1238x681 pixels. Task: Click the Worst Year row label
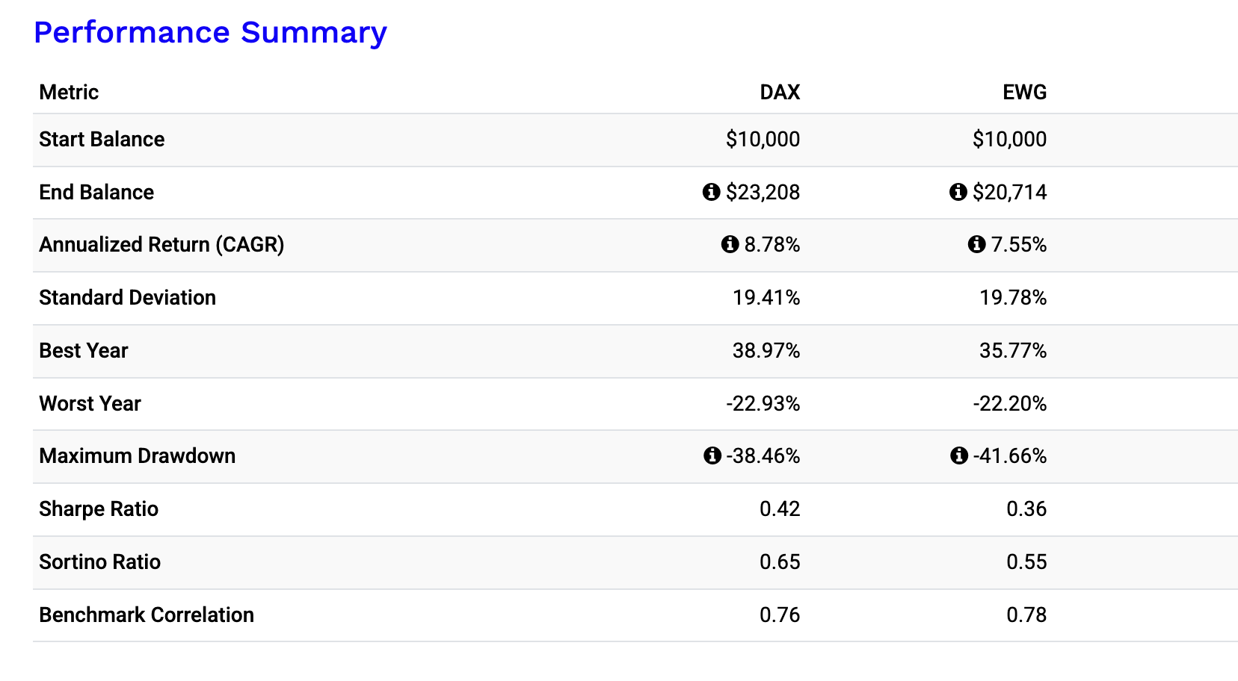tap(90, 403)
